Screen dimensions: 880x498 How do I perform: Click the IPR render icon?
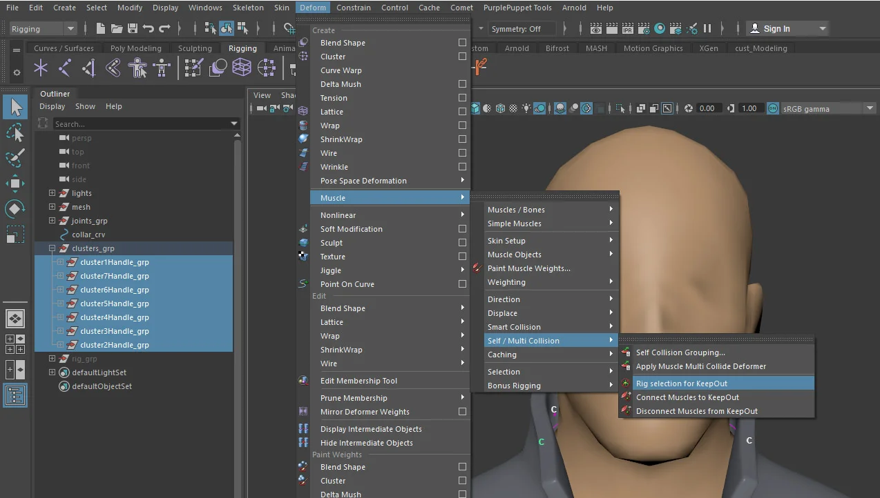click(628, 28)
